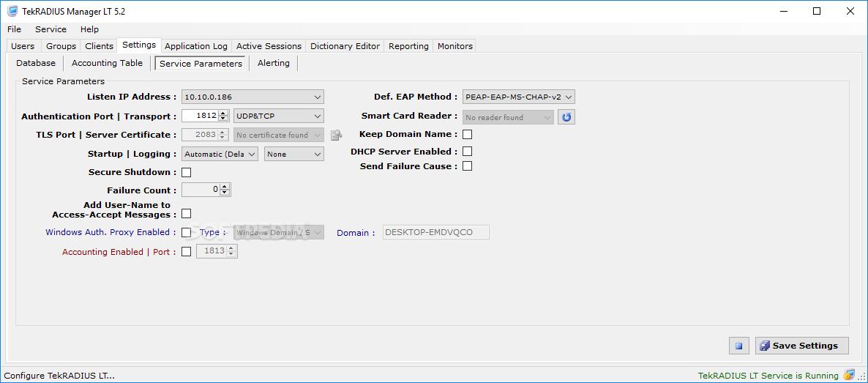Image resolution: width=868 pixels, height=383 pixels.
Task: Open the Dictionary Editor tab
Action: click(x=345, y=46)
